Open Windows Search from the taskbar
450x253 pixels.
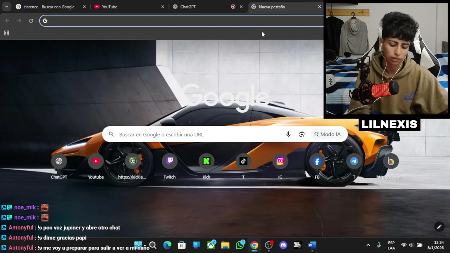tap(153, 245)
